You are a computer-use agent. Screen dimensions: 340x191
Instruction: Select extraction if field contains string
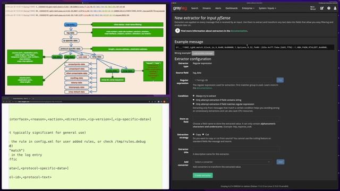point(193,100)
